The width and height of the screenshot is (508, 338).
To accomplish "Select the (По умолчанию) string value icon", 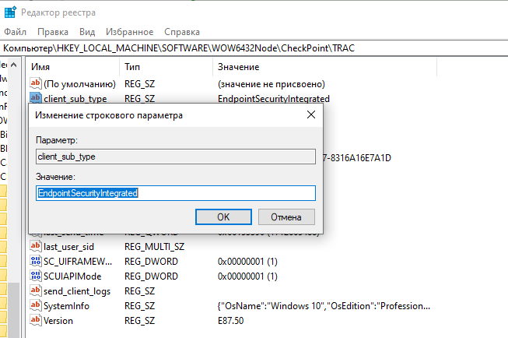I will point(35,83).
